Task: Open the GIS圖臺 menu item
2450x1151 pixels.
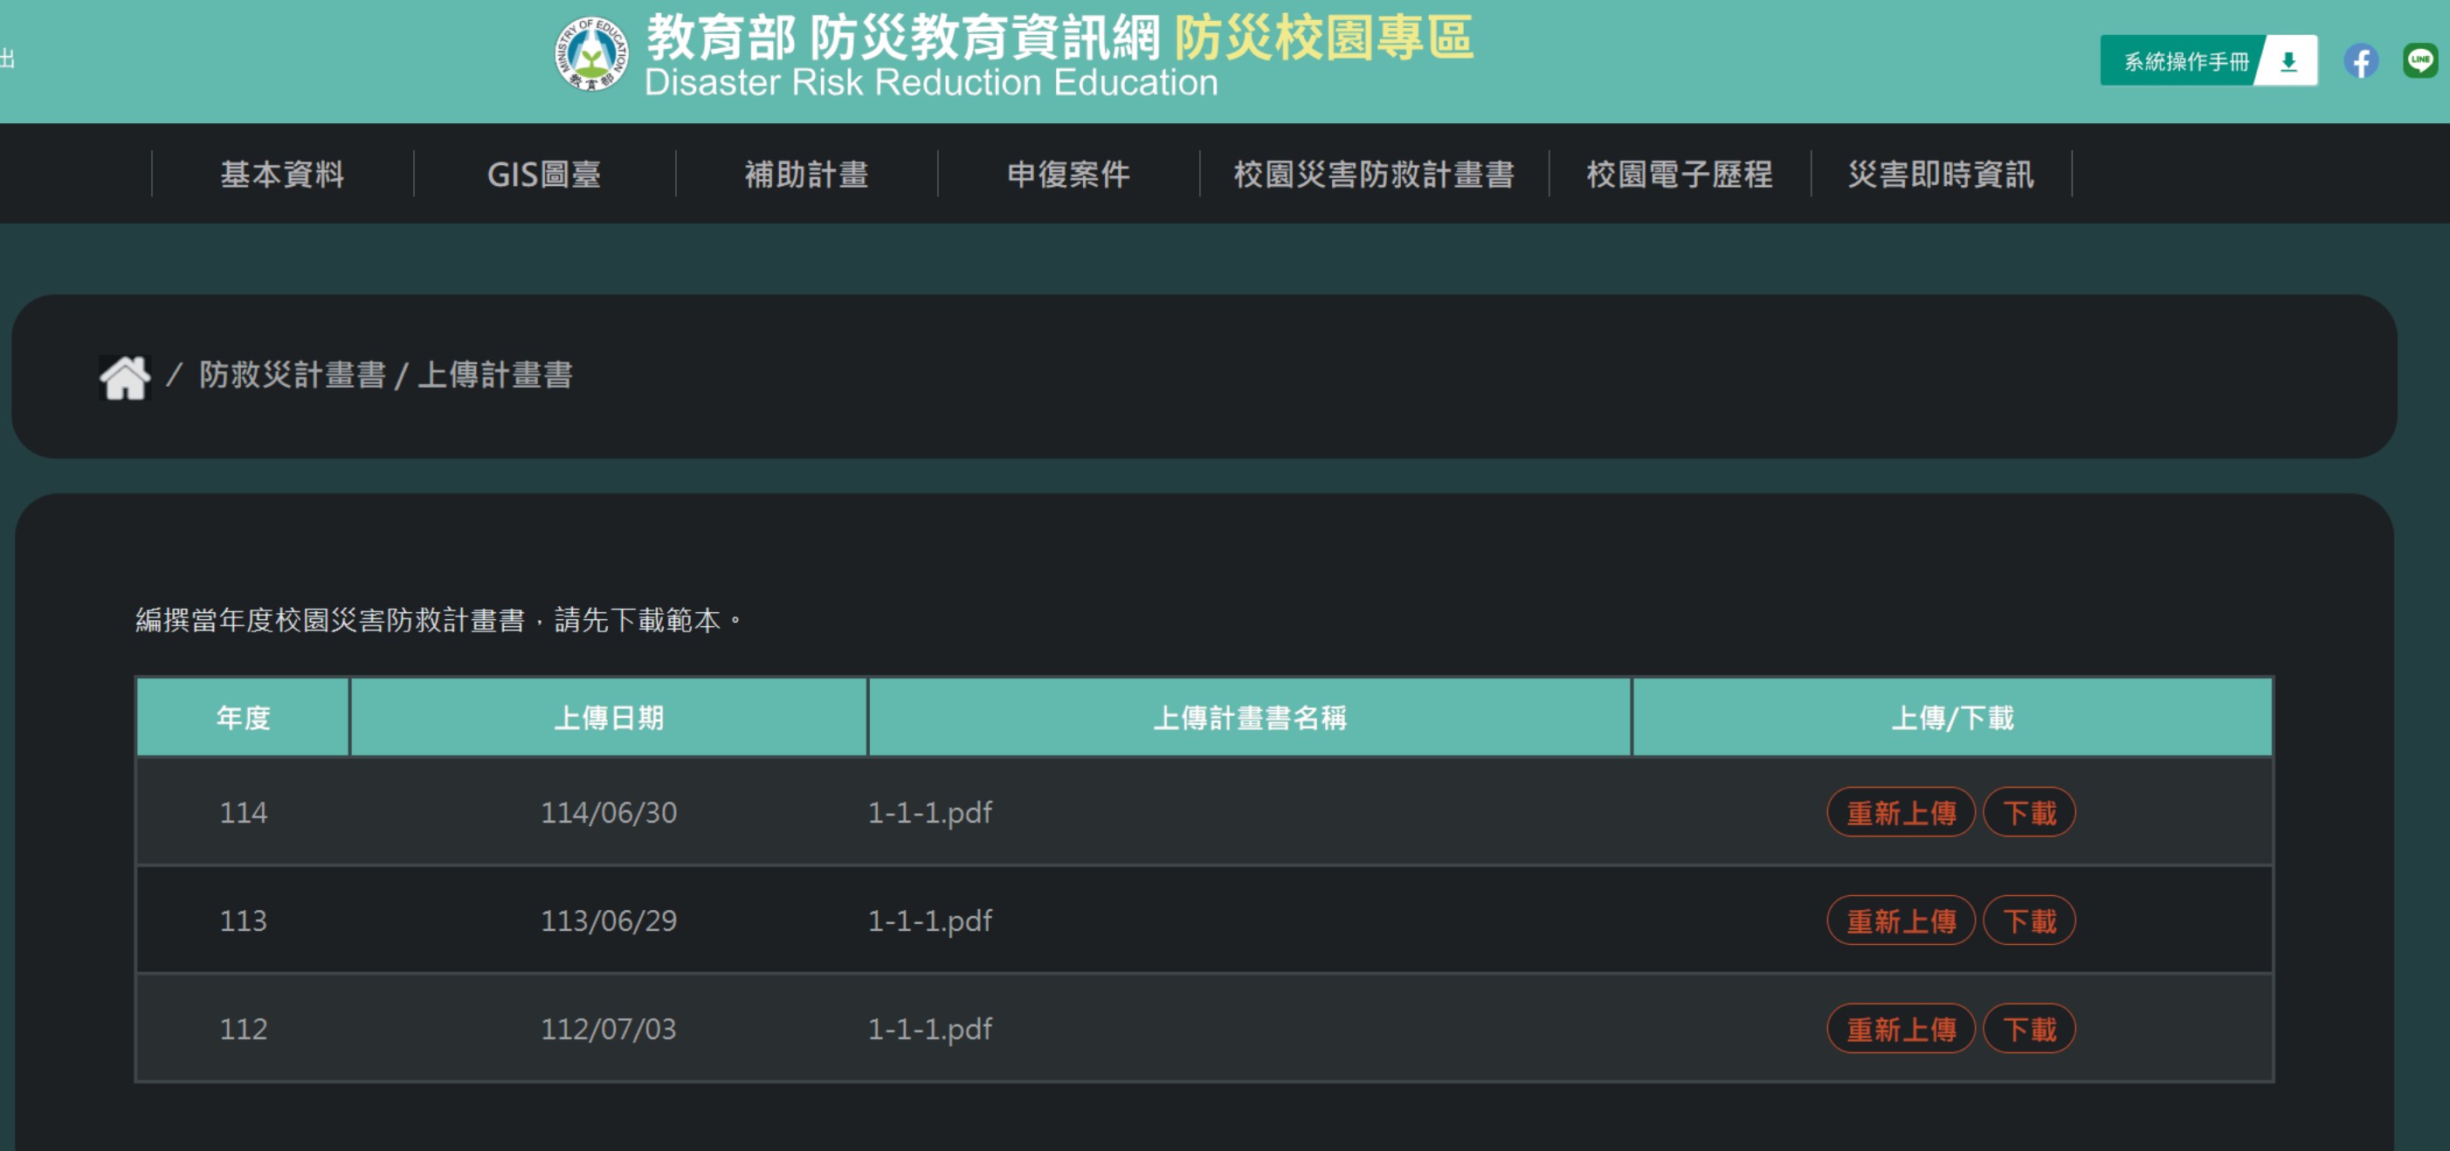Action: pyautogui.click(x=544, y=174)
